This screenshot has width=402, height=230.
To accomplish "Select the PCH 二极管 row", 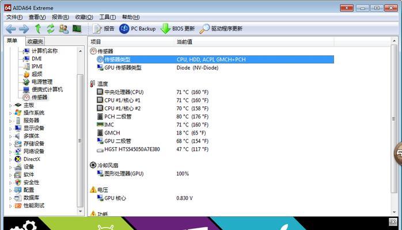I will [215, 117].
